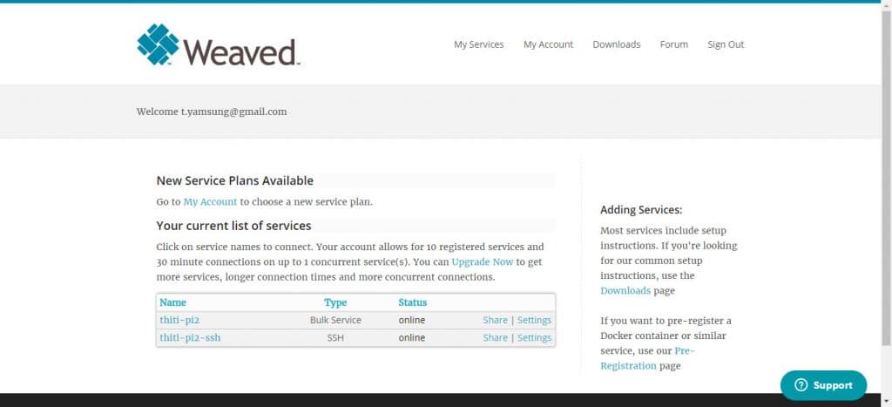Click the Downloads link in Adding Services
Image resolution: width=892 pixels, height=407 pixels.
pos(625,291)
